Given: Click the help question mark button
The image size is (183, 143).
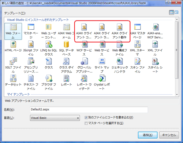Looking at the screenshot, I should [x=168, y=2].
